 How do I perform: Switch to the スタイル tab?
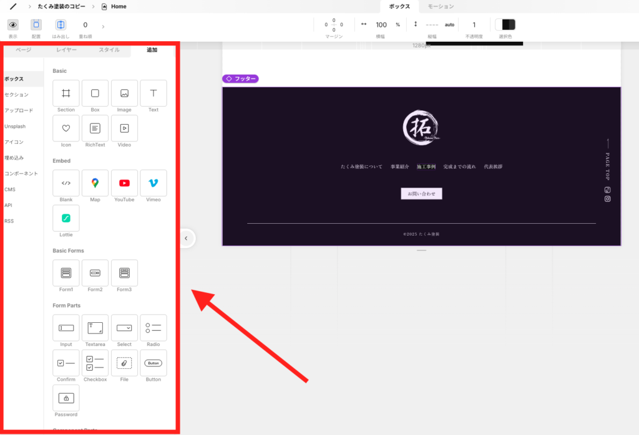click(109, 50)
